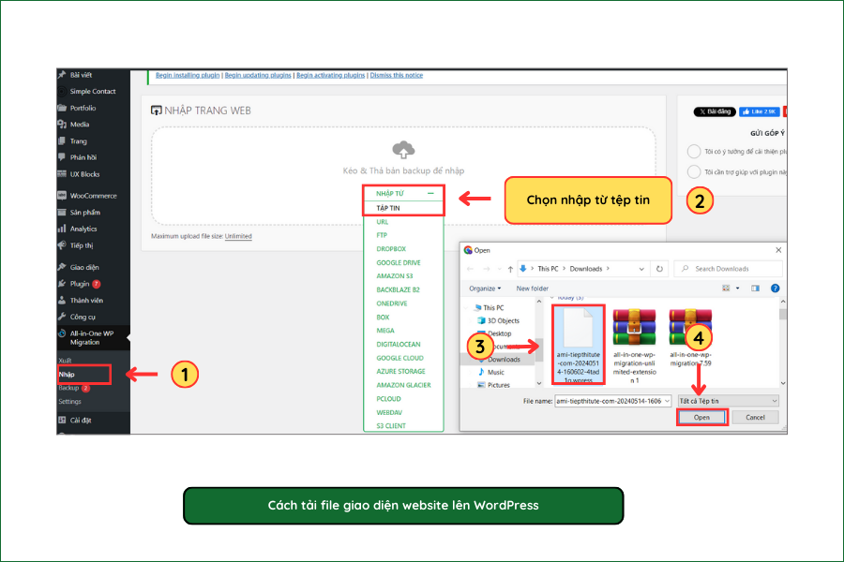Image resolution: width=844 pixels, height=562 pixels.
Task: Open the Cài đặt settings icon
Action: tap(62, 420)
